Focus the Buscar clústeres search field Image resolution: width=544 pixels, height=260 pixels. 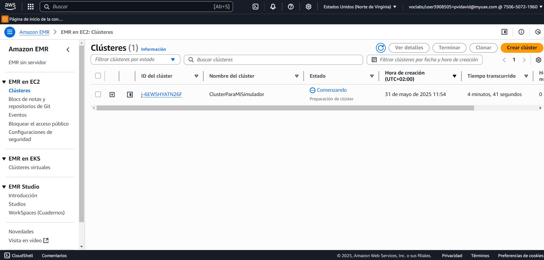coord(273,60)
